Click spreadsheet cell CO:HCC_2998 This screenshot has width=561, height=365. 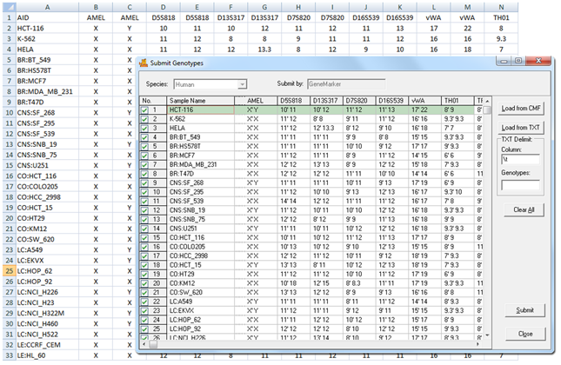[x=47, y=197]
